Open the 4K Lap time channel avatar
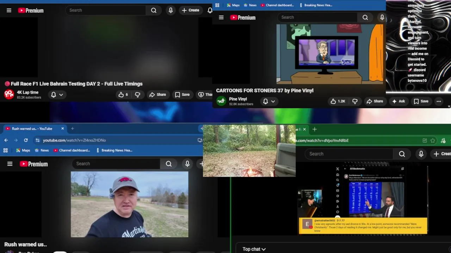 click(x=9, y=95)
